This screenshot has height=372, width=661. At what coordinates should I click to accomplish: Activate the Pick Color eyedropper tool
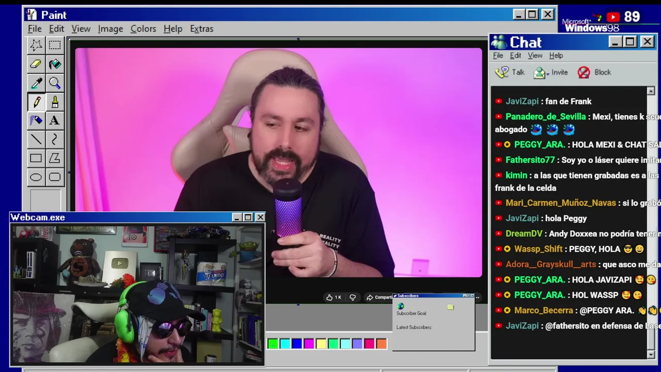(36, 83)
